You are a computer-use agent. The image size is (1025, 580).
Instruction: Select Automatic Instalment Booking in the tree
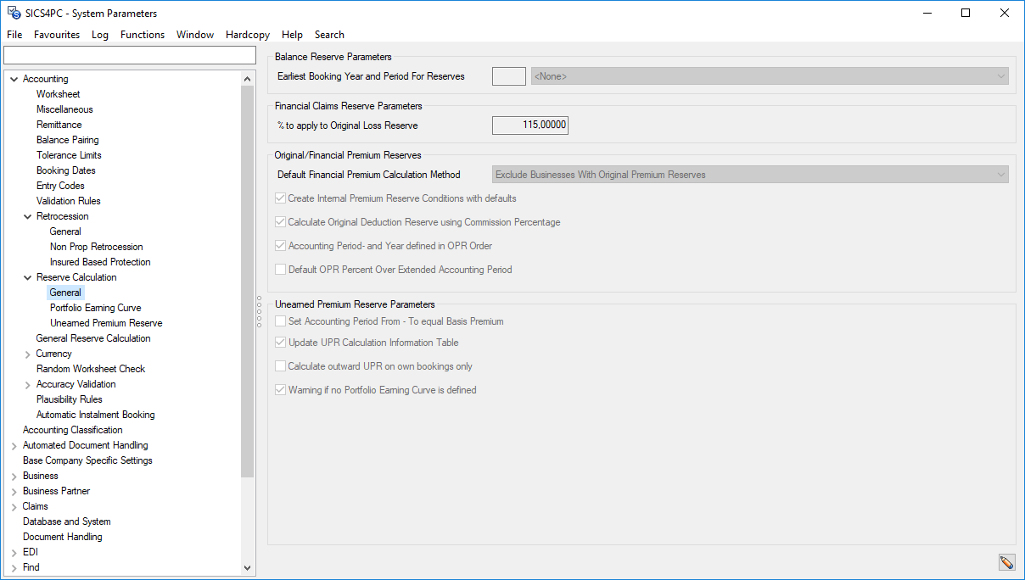96,414
